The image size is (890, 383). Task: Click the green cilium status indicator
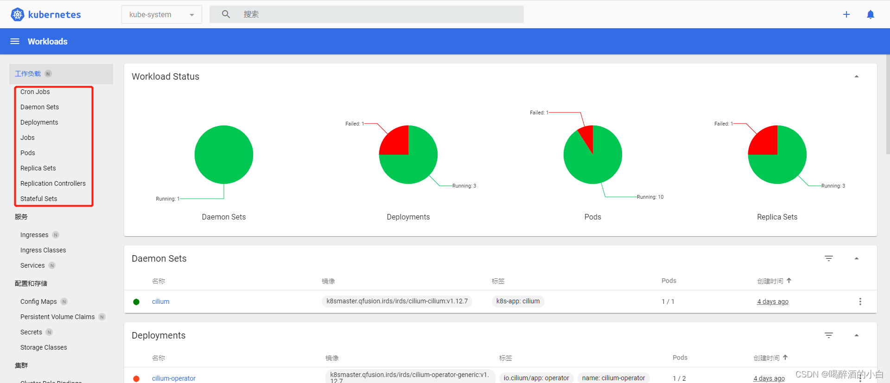(136, 302)
